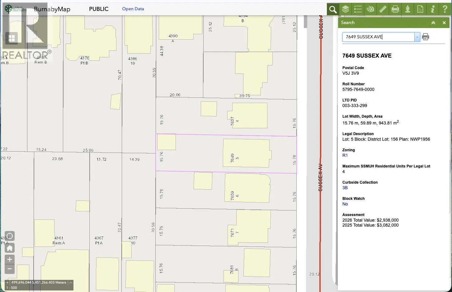
Task: Print the search result details
Action: point(426,37)
